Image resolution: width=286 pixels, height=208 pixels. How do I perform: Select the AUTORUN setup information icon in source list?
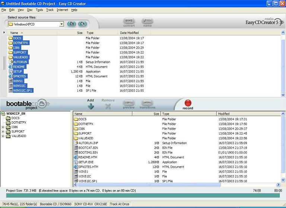10,62
